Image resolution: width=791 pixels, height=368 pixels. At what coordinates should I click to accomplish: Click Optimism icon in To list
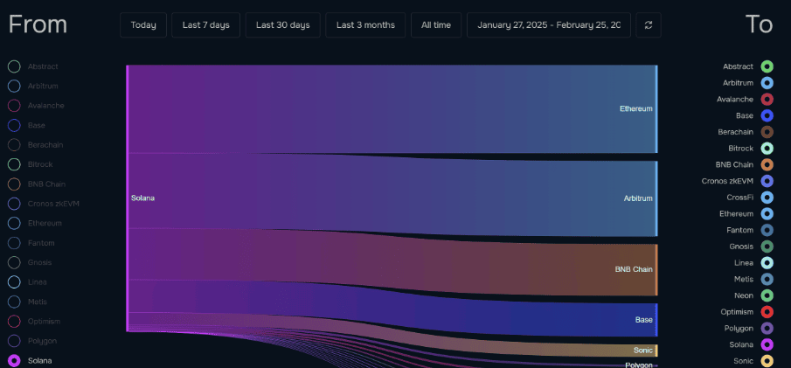pyautogui.click(x=767, y=312)
